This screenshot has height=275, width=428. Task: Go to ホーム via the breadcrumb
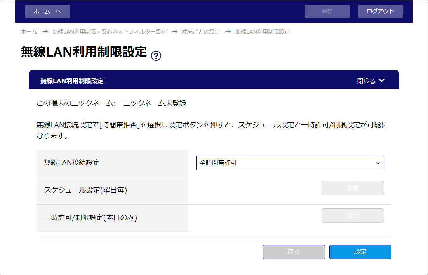tap(29, 32)
